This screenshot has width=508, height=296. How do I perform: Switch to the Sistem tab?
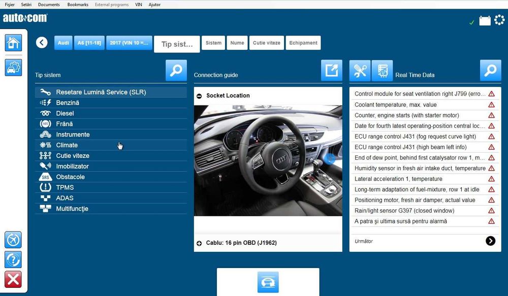pyautogui.click(x=213, y=43)
